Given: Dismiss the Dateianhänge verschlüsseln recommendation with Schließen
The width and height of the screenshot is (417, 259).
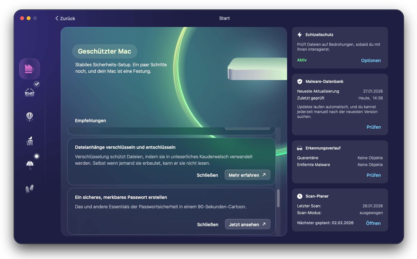Looking at the screenshot, I should tap(207, 175).
